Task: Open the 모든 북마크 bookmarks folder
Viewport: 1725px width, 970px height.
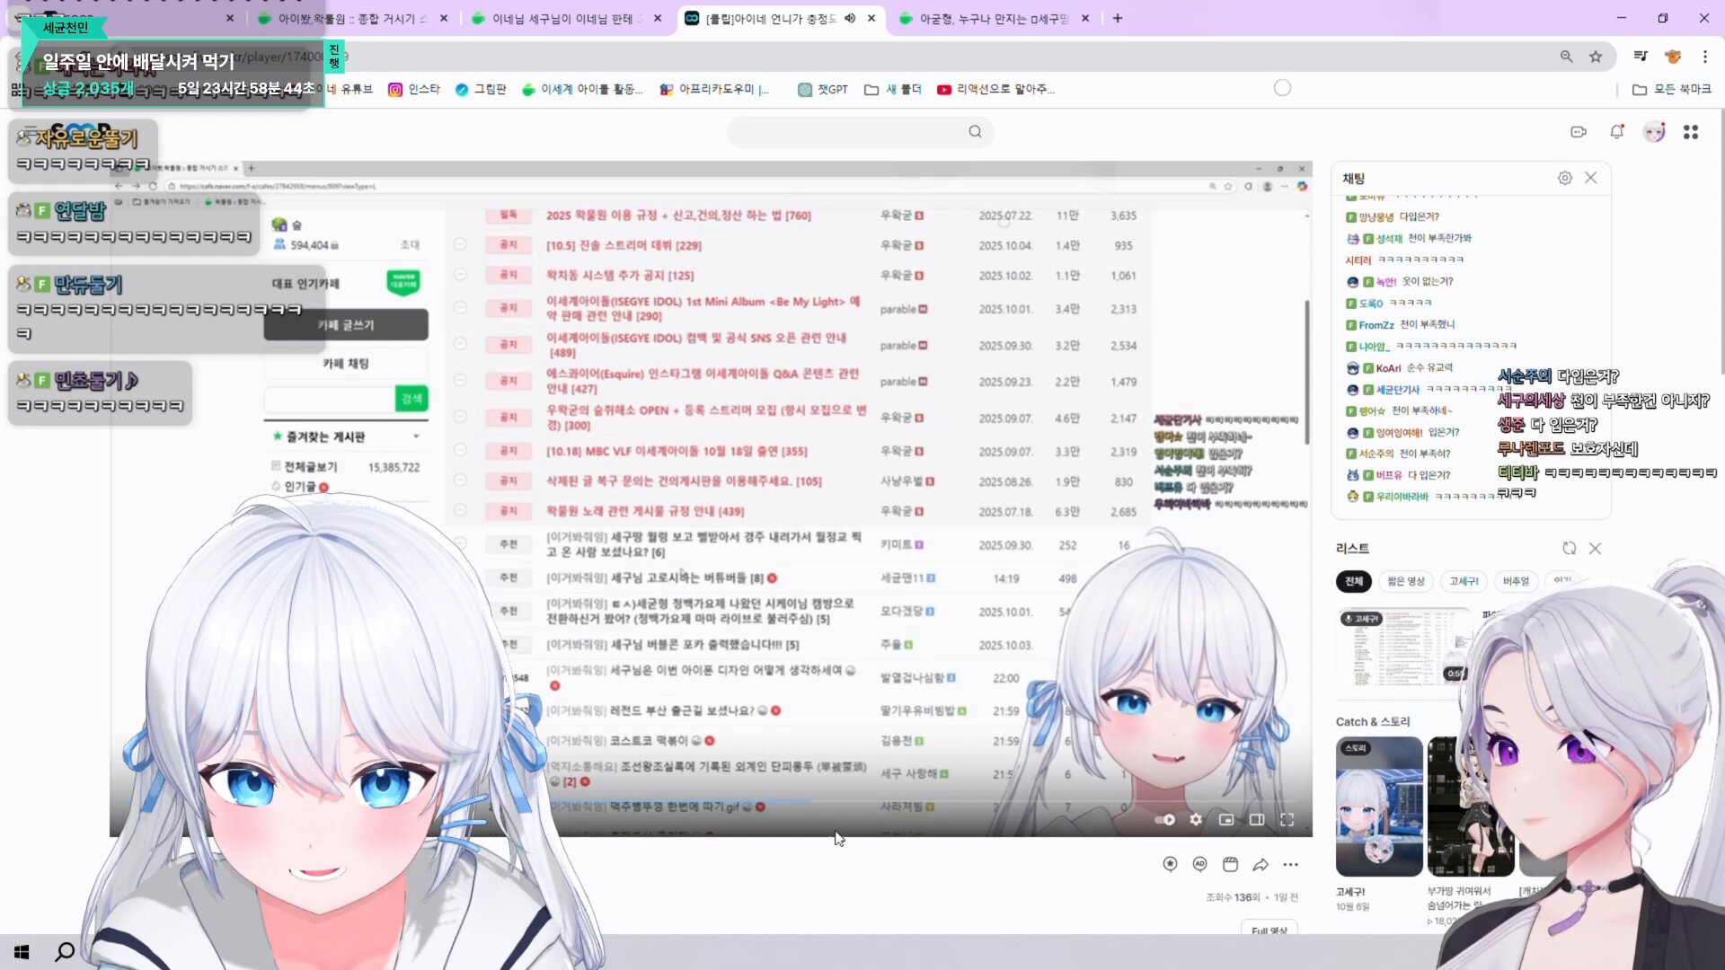Action: tap(1672, 89)
